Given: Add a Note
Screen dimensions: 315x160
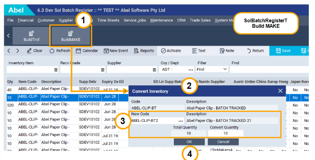Looking at the screenshot, I should pyautogui.click(x=227, y=51).
